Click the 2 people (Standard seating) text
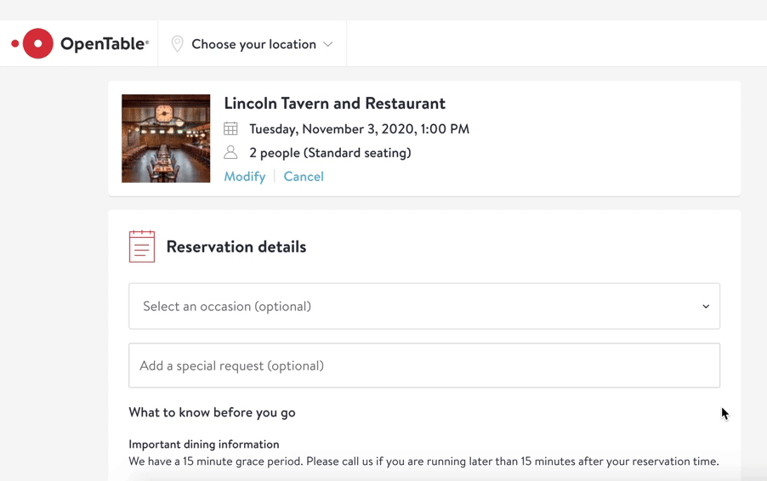767x481 pixels. click(330, 153)
